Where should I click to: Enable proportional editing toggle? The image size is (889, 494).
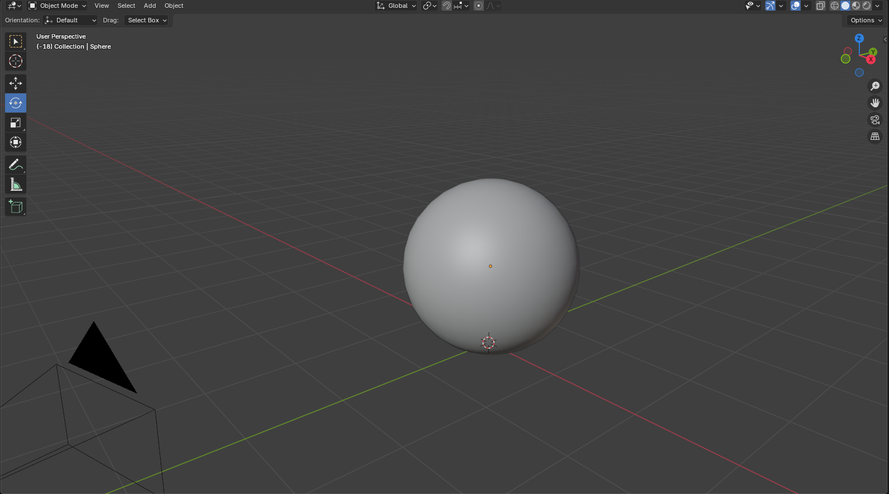[479, 6]
